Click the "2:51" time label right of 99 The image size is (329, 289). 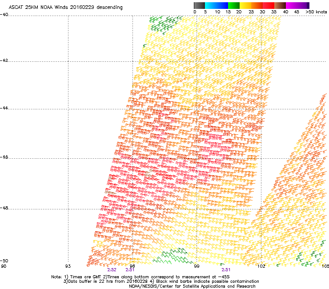pyautogui.click(x=226, y=270)
